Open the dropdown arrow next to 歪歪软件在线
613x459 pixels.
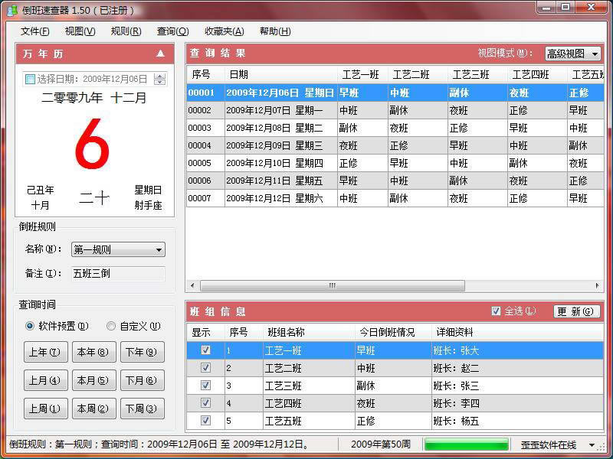pyautogui.click(x=591, y=444)
